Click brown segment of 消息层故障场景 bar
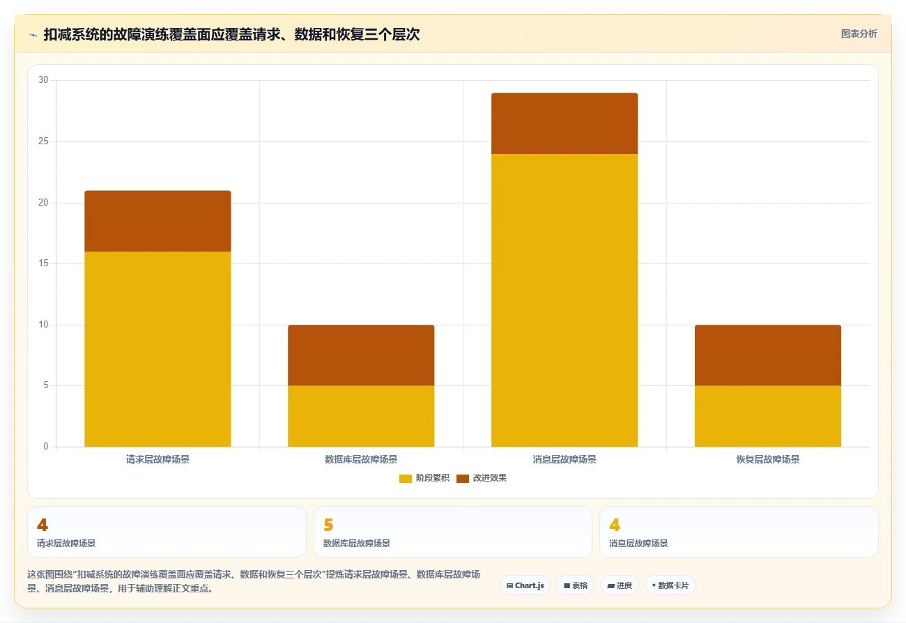The height and width of the screenshot is (623, 906). 565,123
